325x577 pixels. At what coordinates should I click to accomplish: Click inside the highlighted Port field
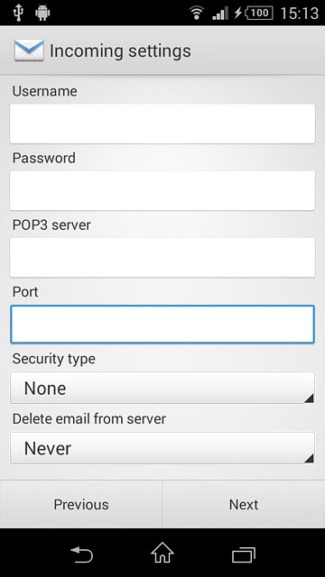pyautogui.click(x=162, y=325)
